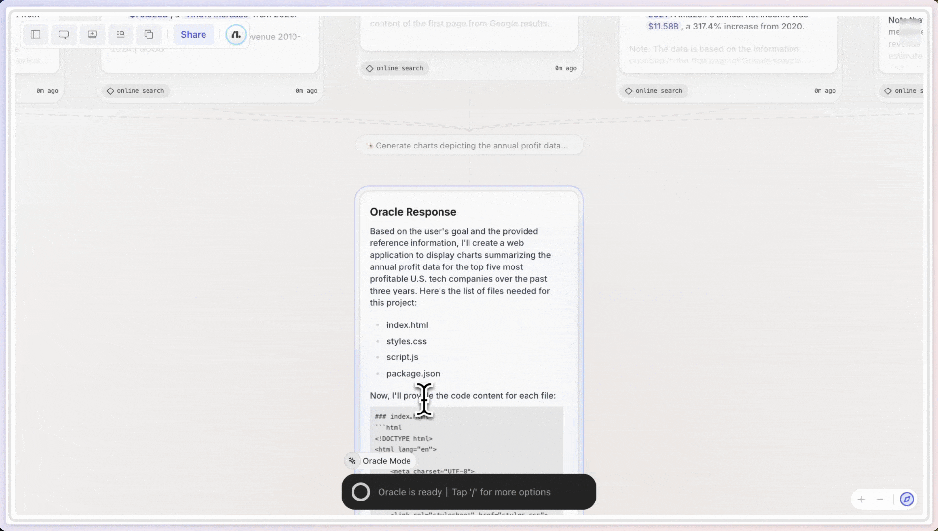Click the 'script.js' list item

coord(402,357)
